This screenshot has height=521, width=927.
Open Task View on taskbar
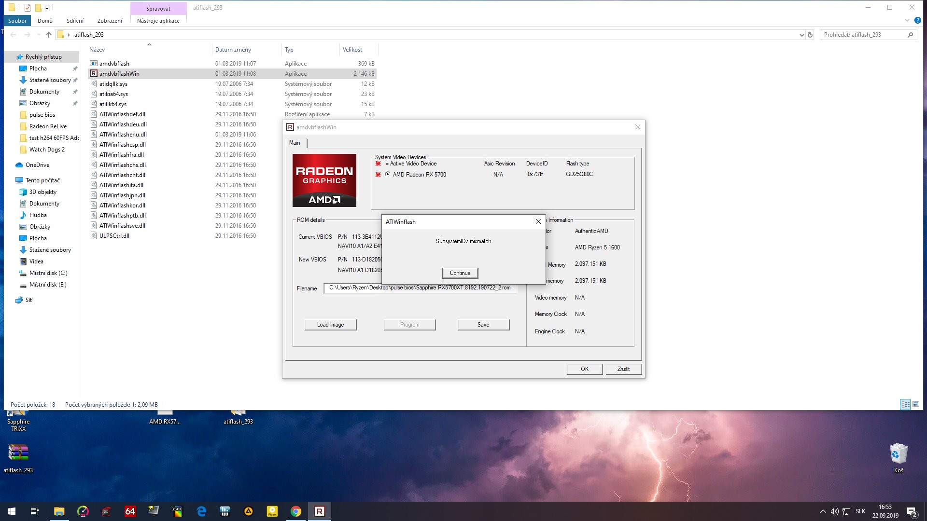(x=35, y=511)
